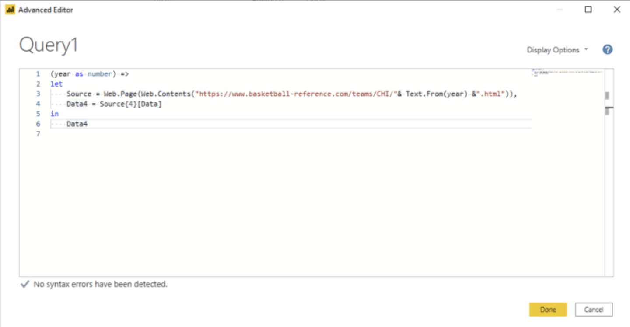The width and height of the screenshot is (630, 327).
Task: Click the 'year as number' parameter on line 1
Action: coord(83,73)
